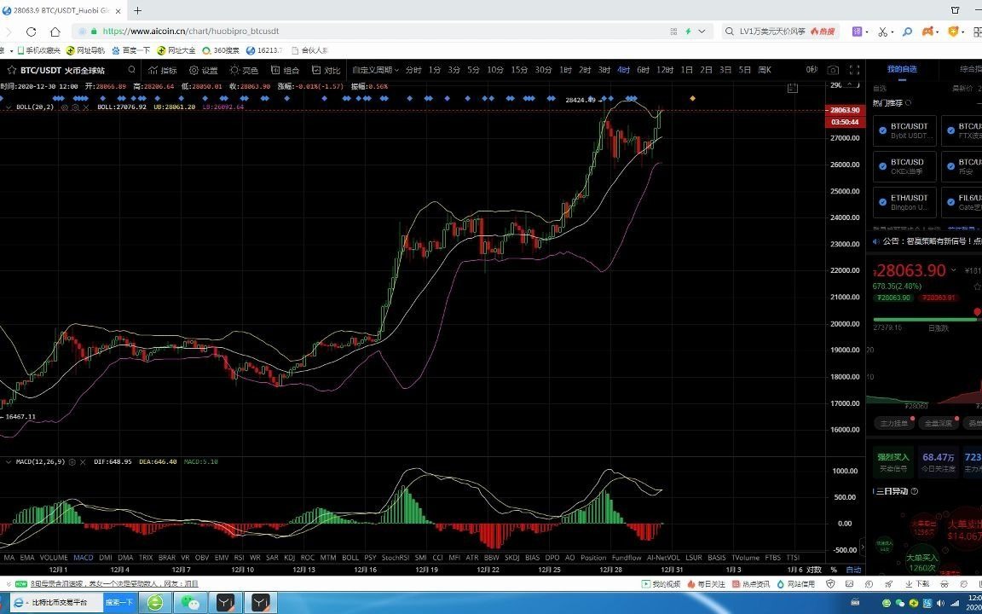Switch sub-chart to KDJ indicator

pyautogui.click(x=289, y=558)
